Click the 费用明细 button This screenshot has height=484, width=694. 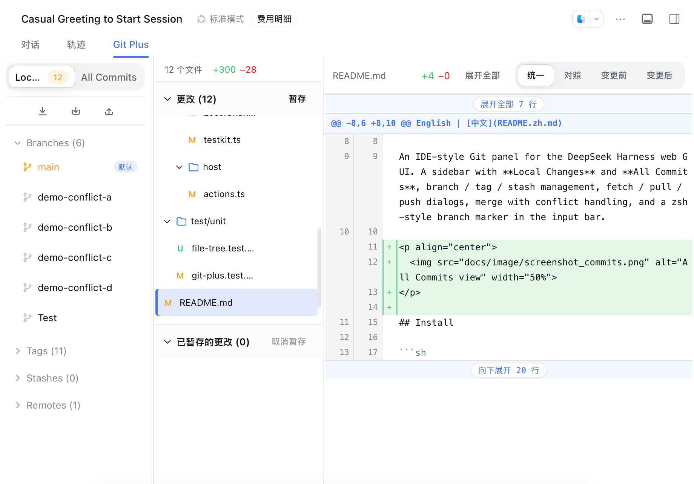click(x=274, y=19)
